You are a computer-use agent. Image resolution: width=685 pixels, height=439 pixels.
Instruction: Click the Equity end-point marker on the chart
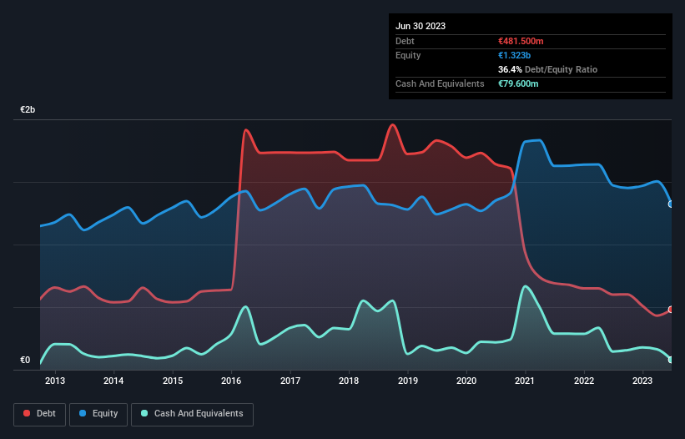[x=671, y=204]
